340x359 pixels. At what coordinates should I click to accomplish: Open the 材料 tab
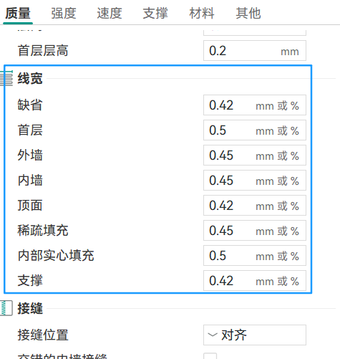[x=202, y=13]
